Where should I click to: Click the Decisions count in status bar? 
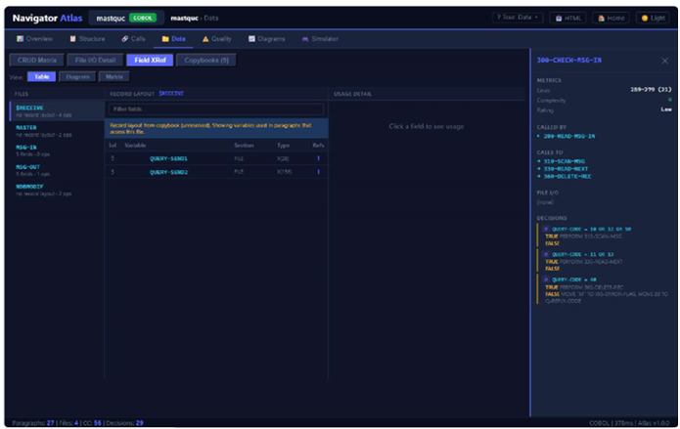139,423
